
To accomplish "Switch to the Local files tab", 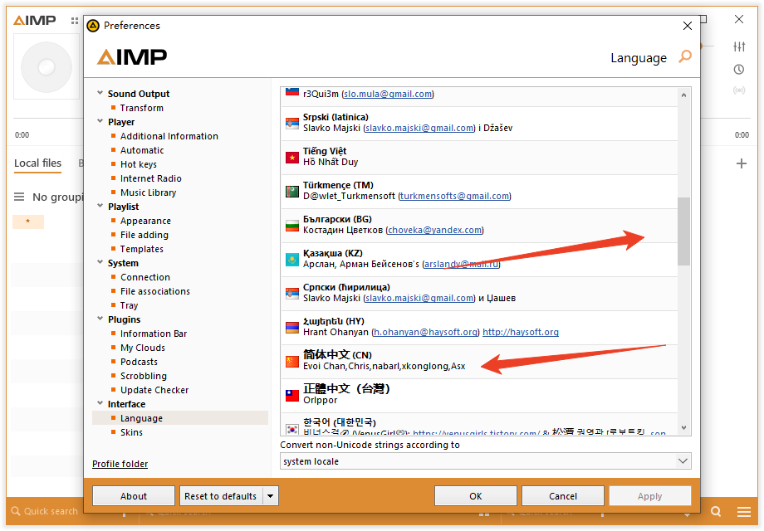I will tap(37, 163).
